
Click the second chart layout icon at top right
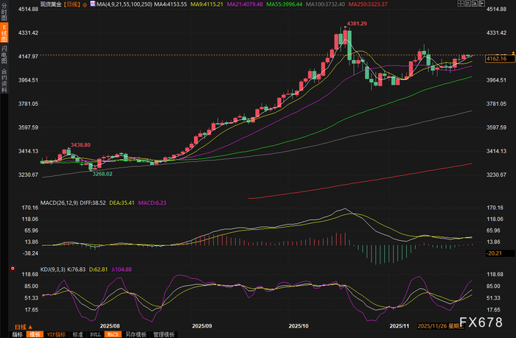(x=467, y=3)
